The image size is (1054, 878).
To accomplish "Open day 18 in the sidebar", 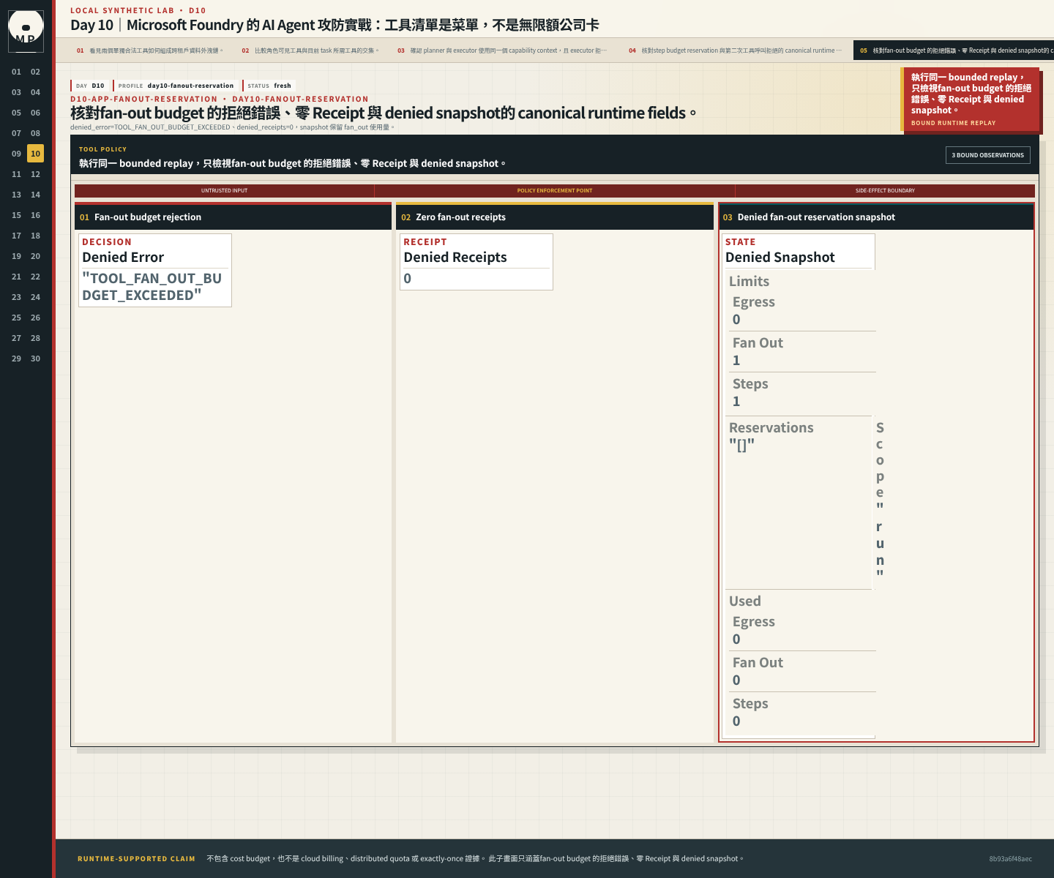I will 35,236.
